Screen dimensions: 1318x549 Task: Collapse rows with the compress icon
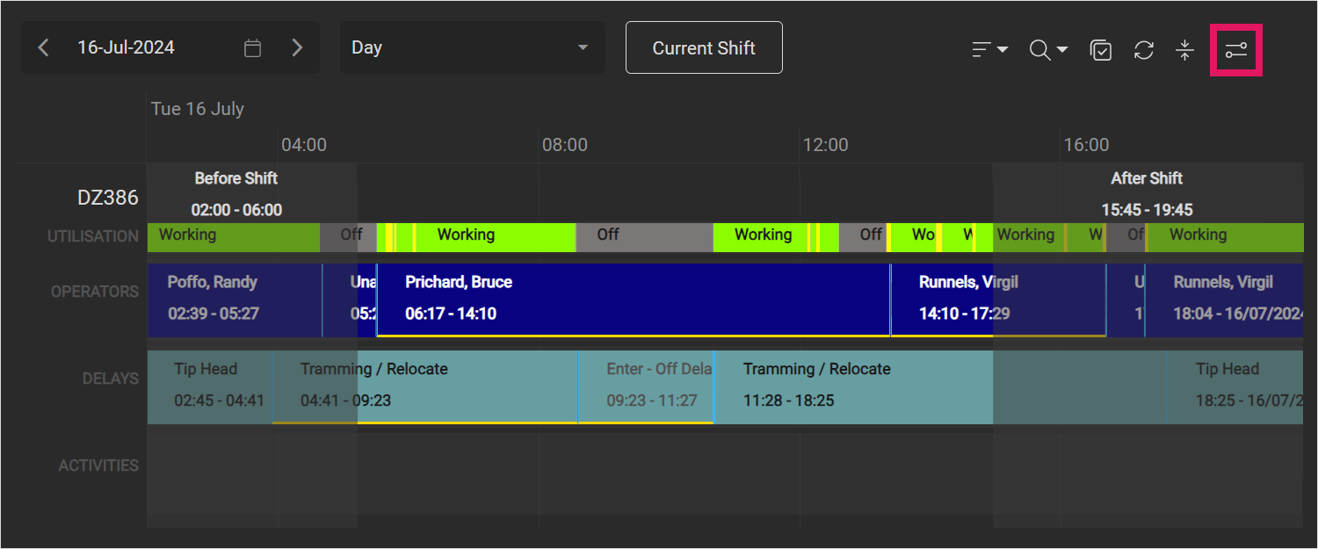pos(1184,50)
